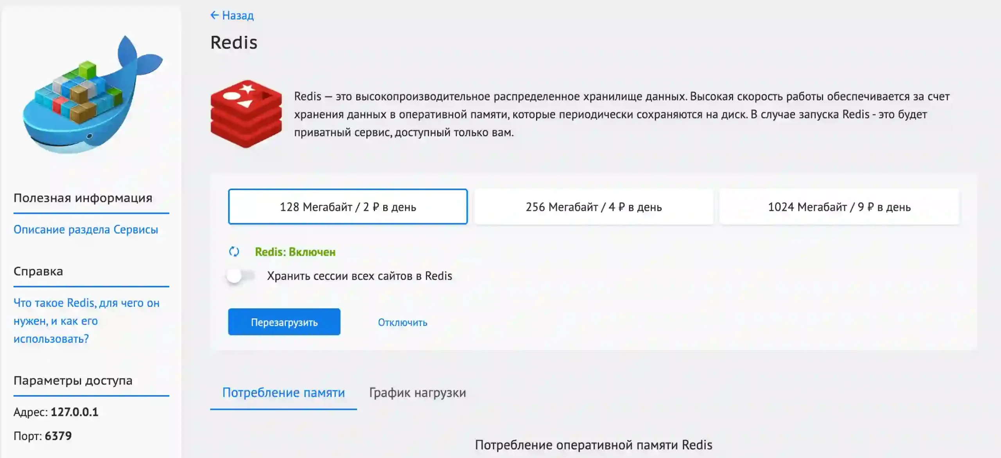Click the Справка section heading

tap(38, 271)
